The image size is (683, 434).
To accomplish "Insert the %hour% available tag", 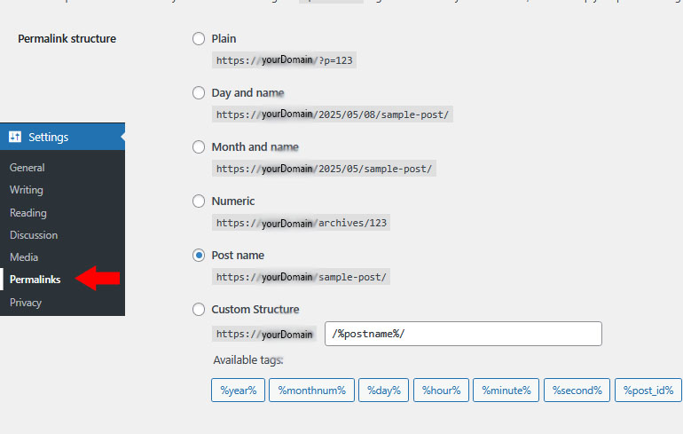I will [441, 391].
